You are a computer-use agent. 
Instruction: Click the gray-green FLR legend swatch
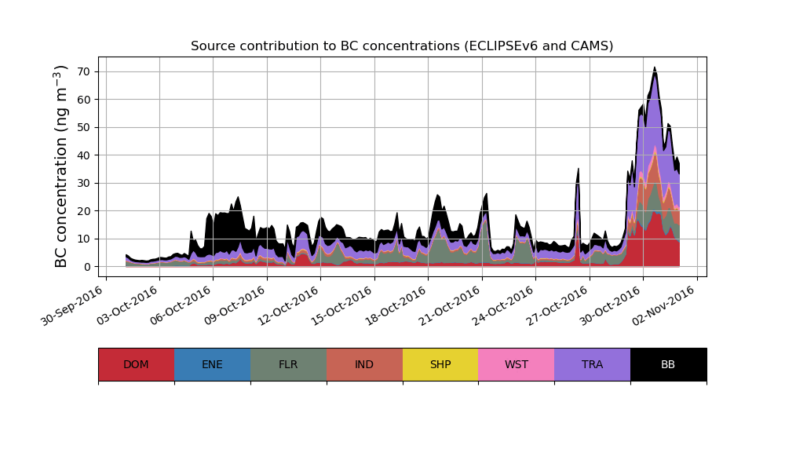tap(288, 364)
